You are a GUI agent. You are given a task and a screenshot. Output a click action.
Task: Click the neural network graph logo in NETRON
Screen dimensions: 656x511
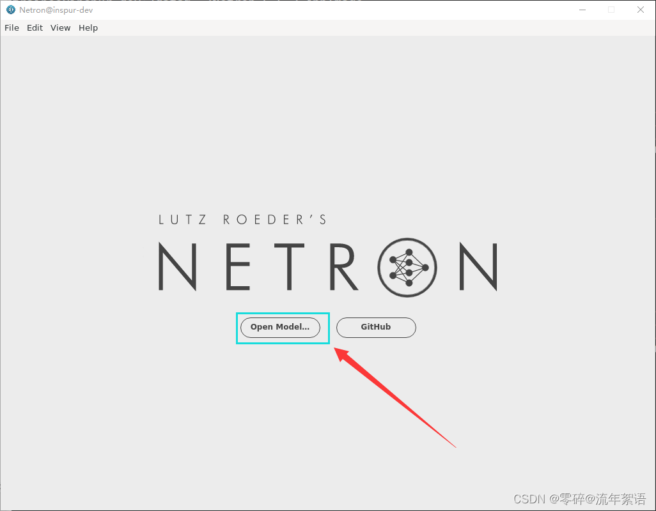tap(407, 268)
